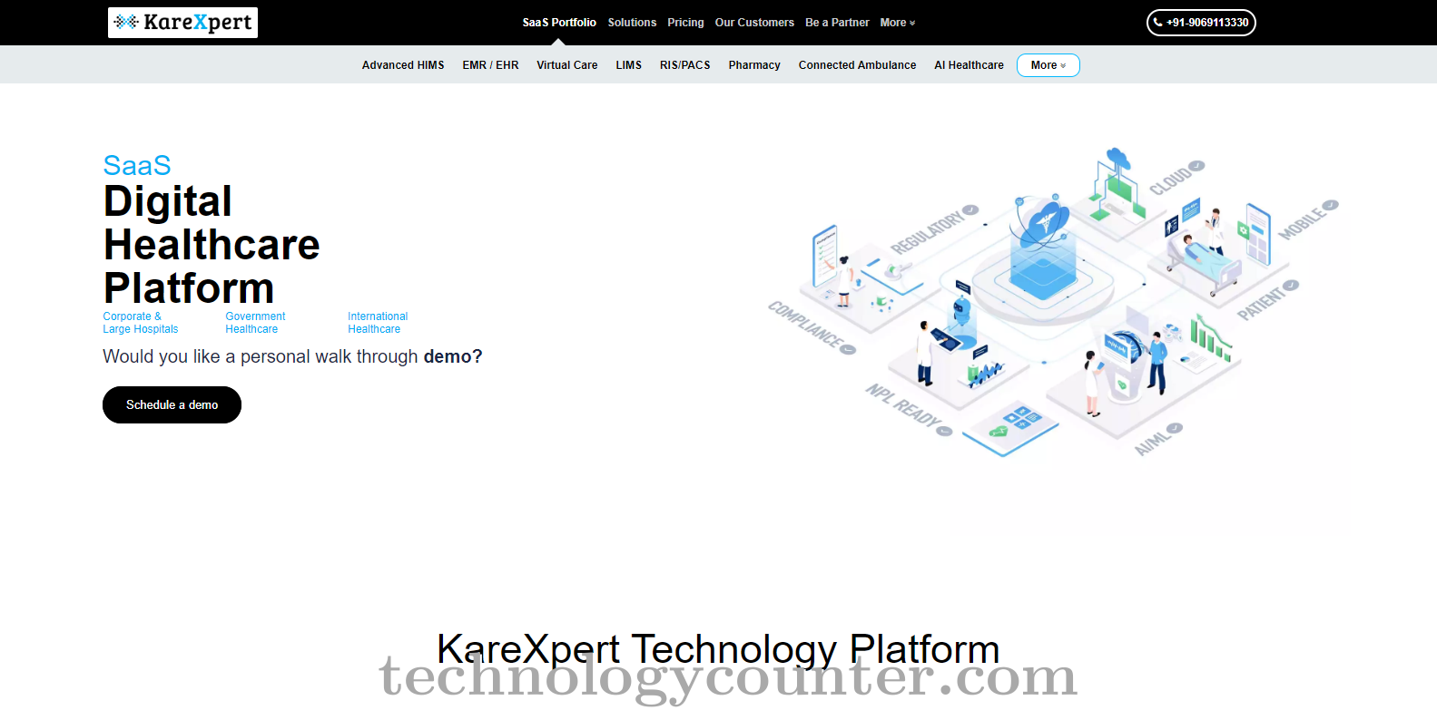Image resolution: width=1437 pixels, height=710 pixels.
Task: Call the +91-9069113330 phone button
Action: pos(1201,23)
